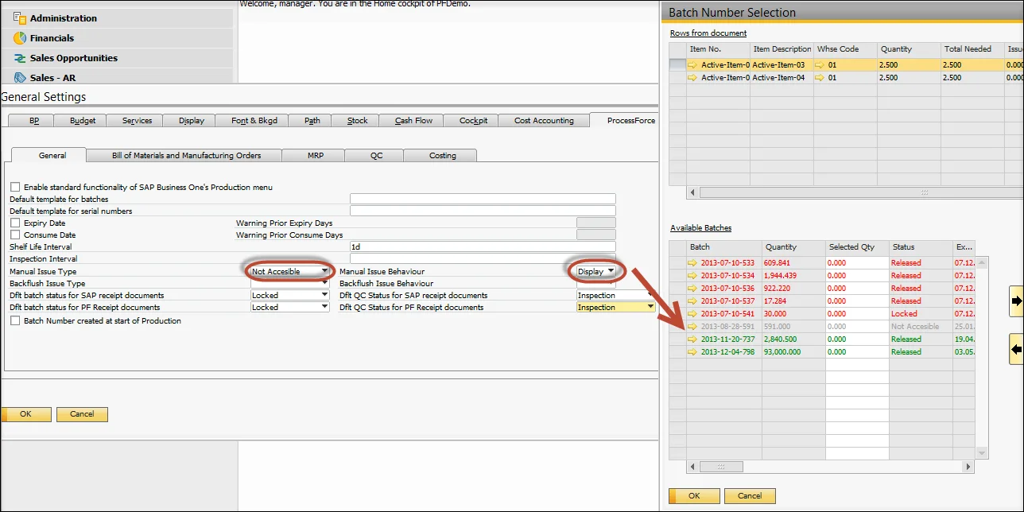Click Cancel in Batch Number Selection
Viewport: 1024px width, 512px height.
[x=750, y=495]
